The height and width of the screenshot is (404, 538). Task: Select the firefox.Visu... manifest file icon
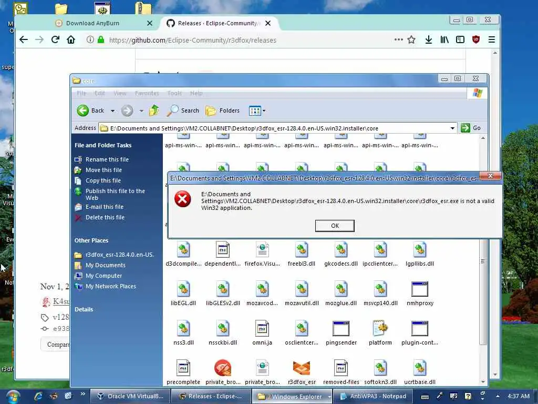click(262, 249)
